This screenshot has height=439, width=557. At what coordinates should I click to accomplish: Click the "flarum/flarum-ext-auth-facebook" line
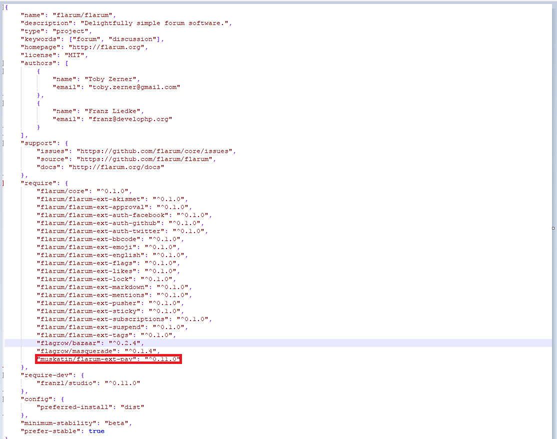124,215
